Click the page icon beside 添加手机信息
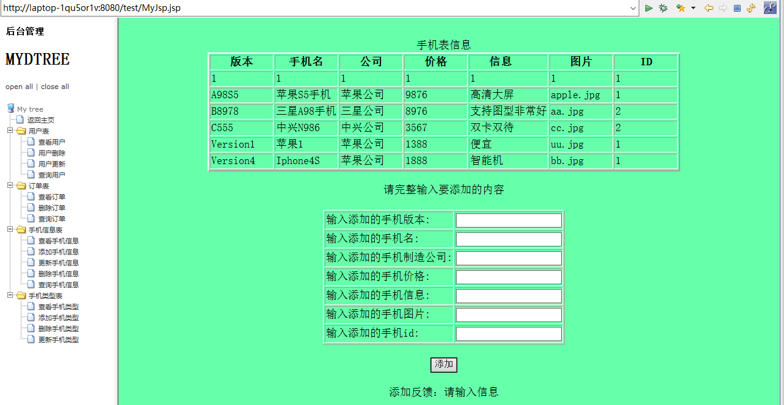 [x=31, y=251]
